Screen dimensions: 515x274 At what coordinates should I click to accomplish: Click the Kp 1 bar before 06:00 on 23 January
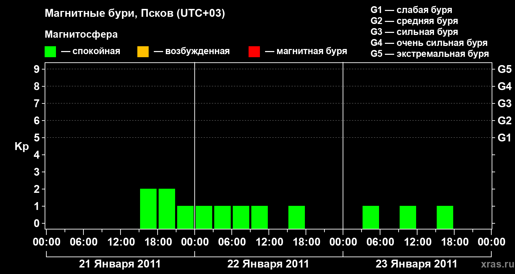coord(371,217)
